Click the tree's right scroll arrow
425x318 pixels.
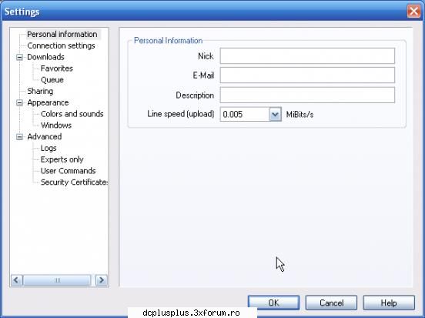[x=102, y=280]
